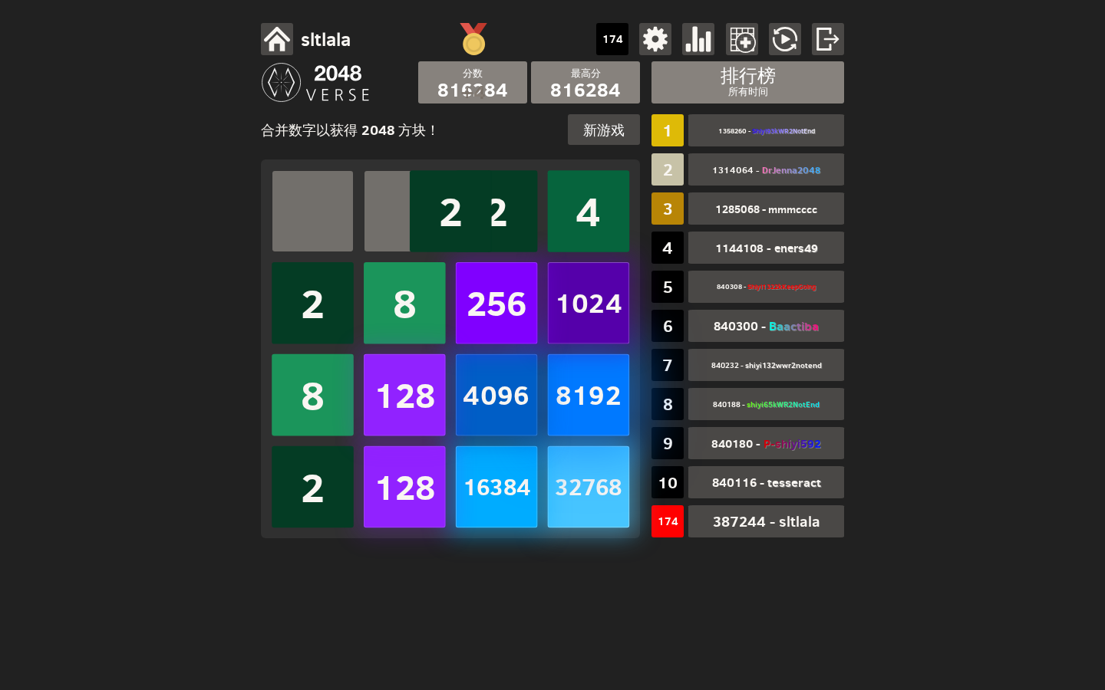Viewport: 1105px width, 690px height.
Task: Select Baactiba leaderboard entry
Action: point(766,326)
